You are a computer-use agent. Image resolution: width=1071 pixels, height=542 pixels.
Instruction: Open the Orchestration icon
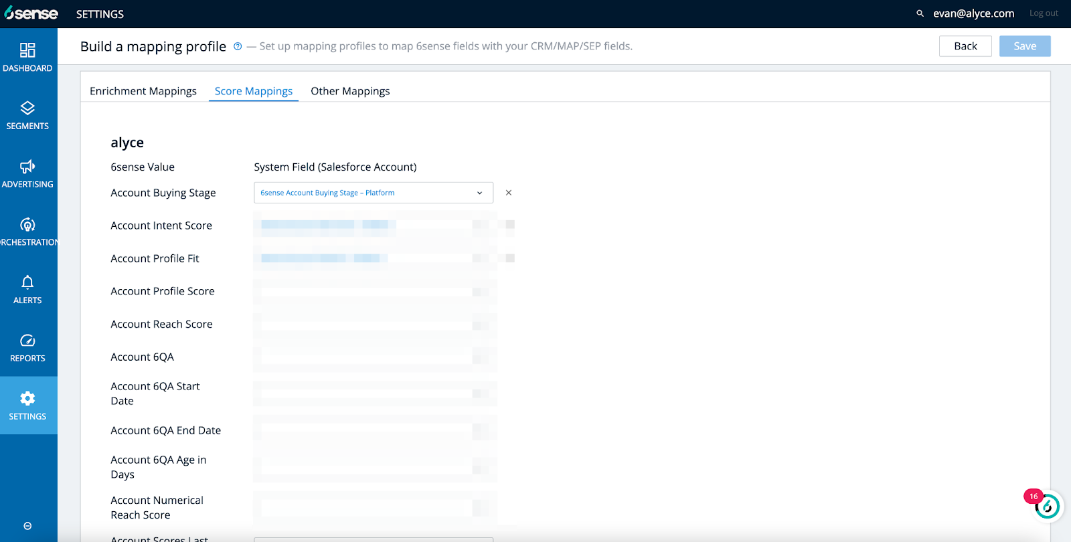27,225
